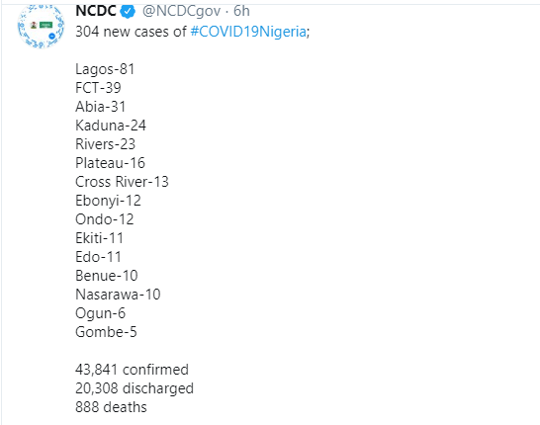Click the '304 new cases of' text
540x425 pixels.
tap(131, 32)
